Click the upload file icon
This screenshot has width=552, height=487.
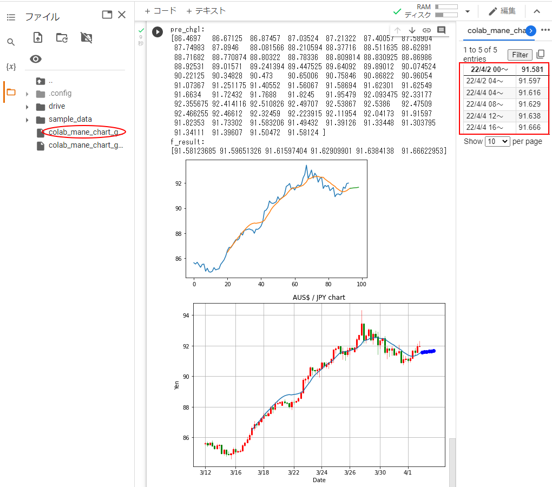[x=38, y=37]
